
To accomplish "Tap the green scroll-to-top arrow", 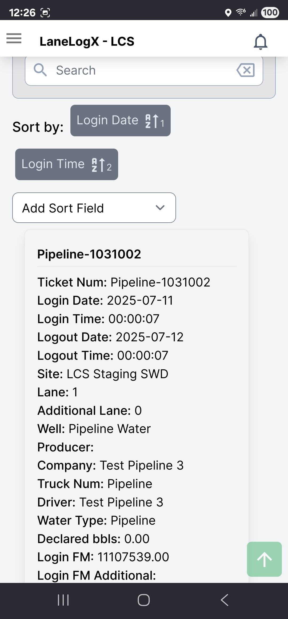I will tap(264, 559).
